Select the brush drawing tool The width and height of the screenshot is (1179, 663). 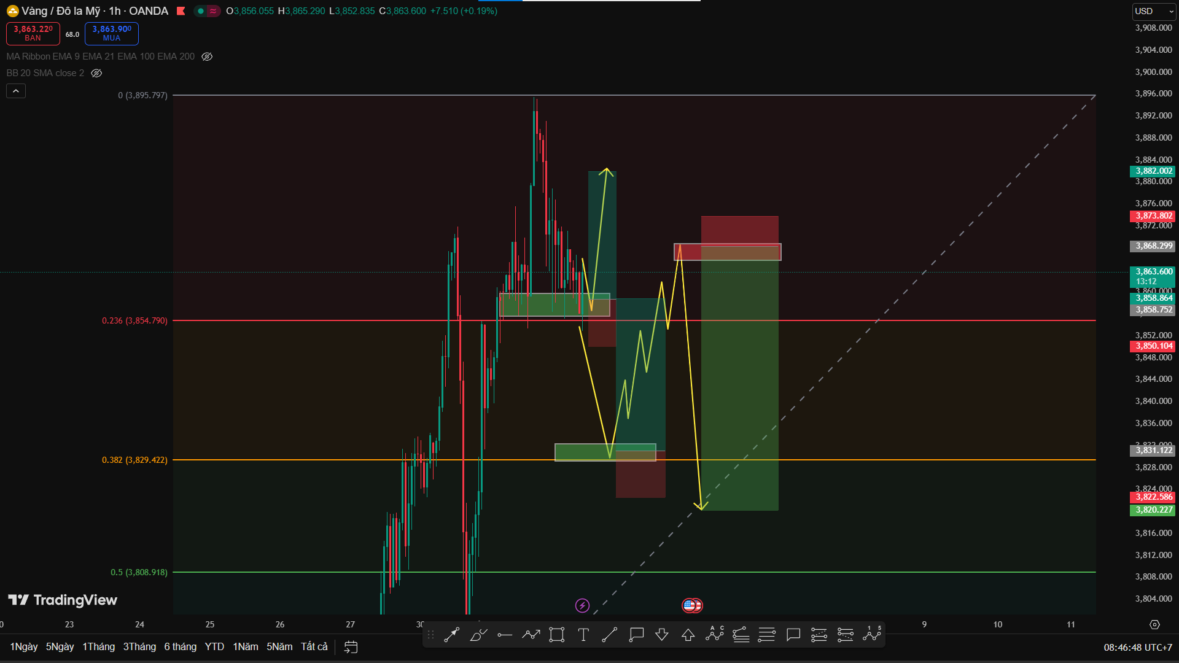tap(478, 635)
